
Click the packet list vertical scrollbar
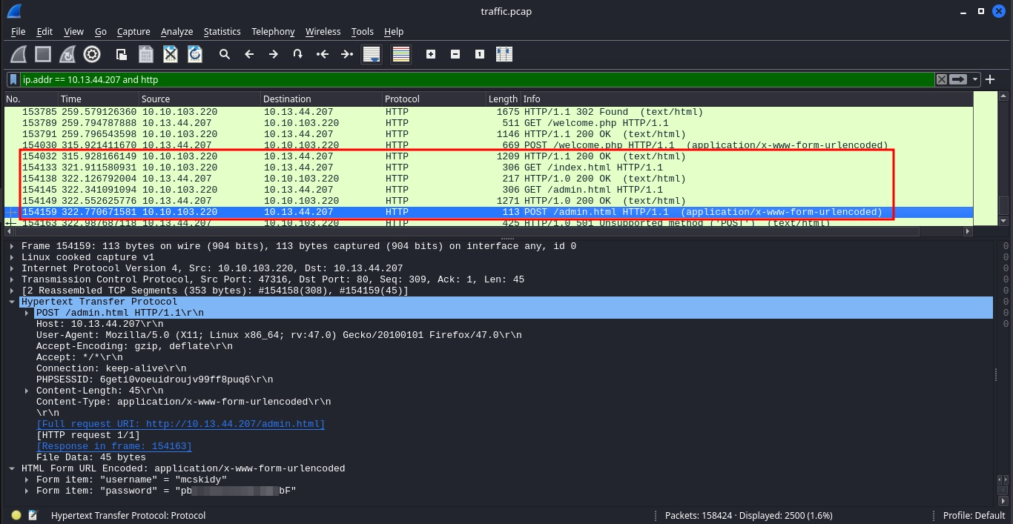[x=1004, y=163]
